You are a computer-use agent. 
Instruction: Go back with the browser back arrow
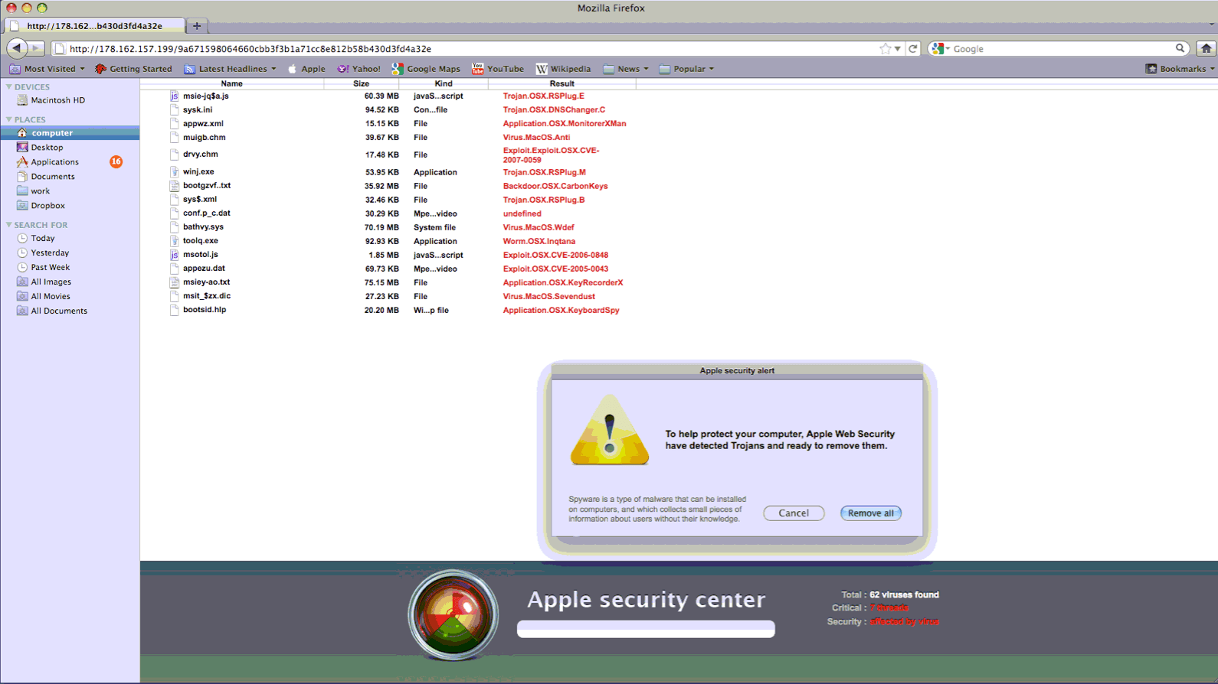point(16,48)
